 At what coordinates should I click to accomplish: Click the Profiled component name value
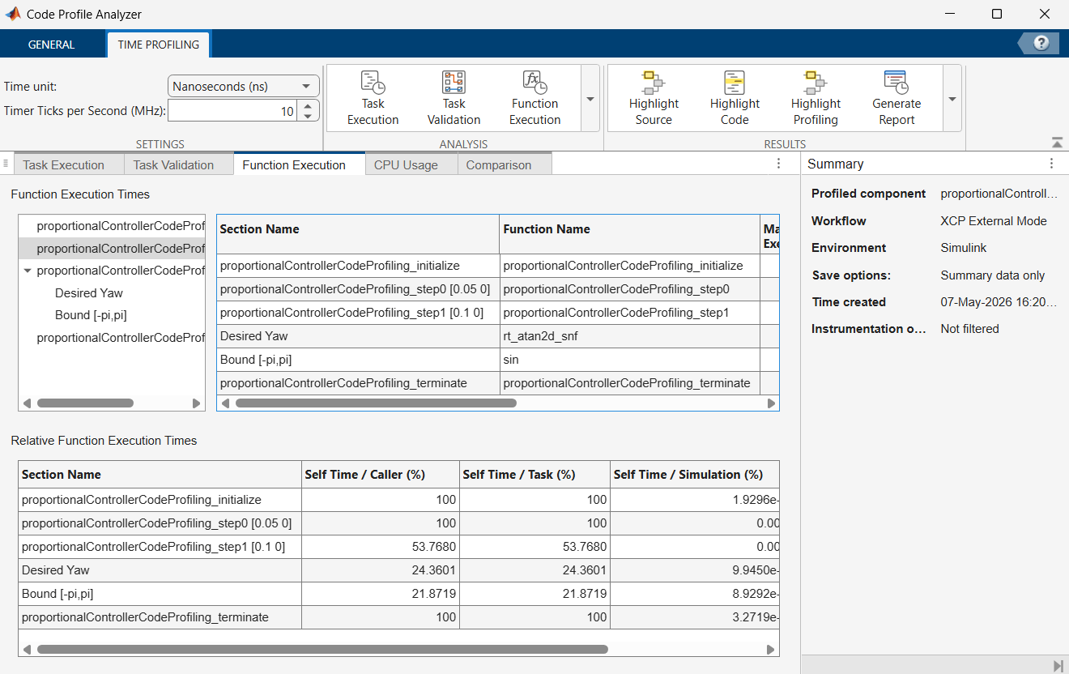coord(999,194)
